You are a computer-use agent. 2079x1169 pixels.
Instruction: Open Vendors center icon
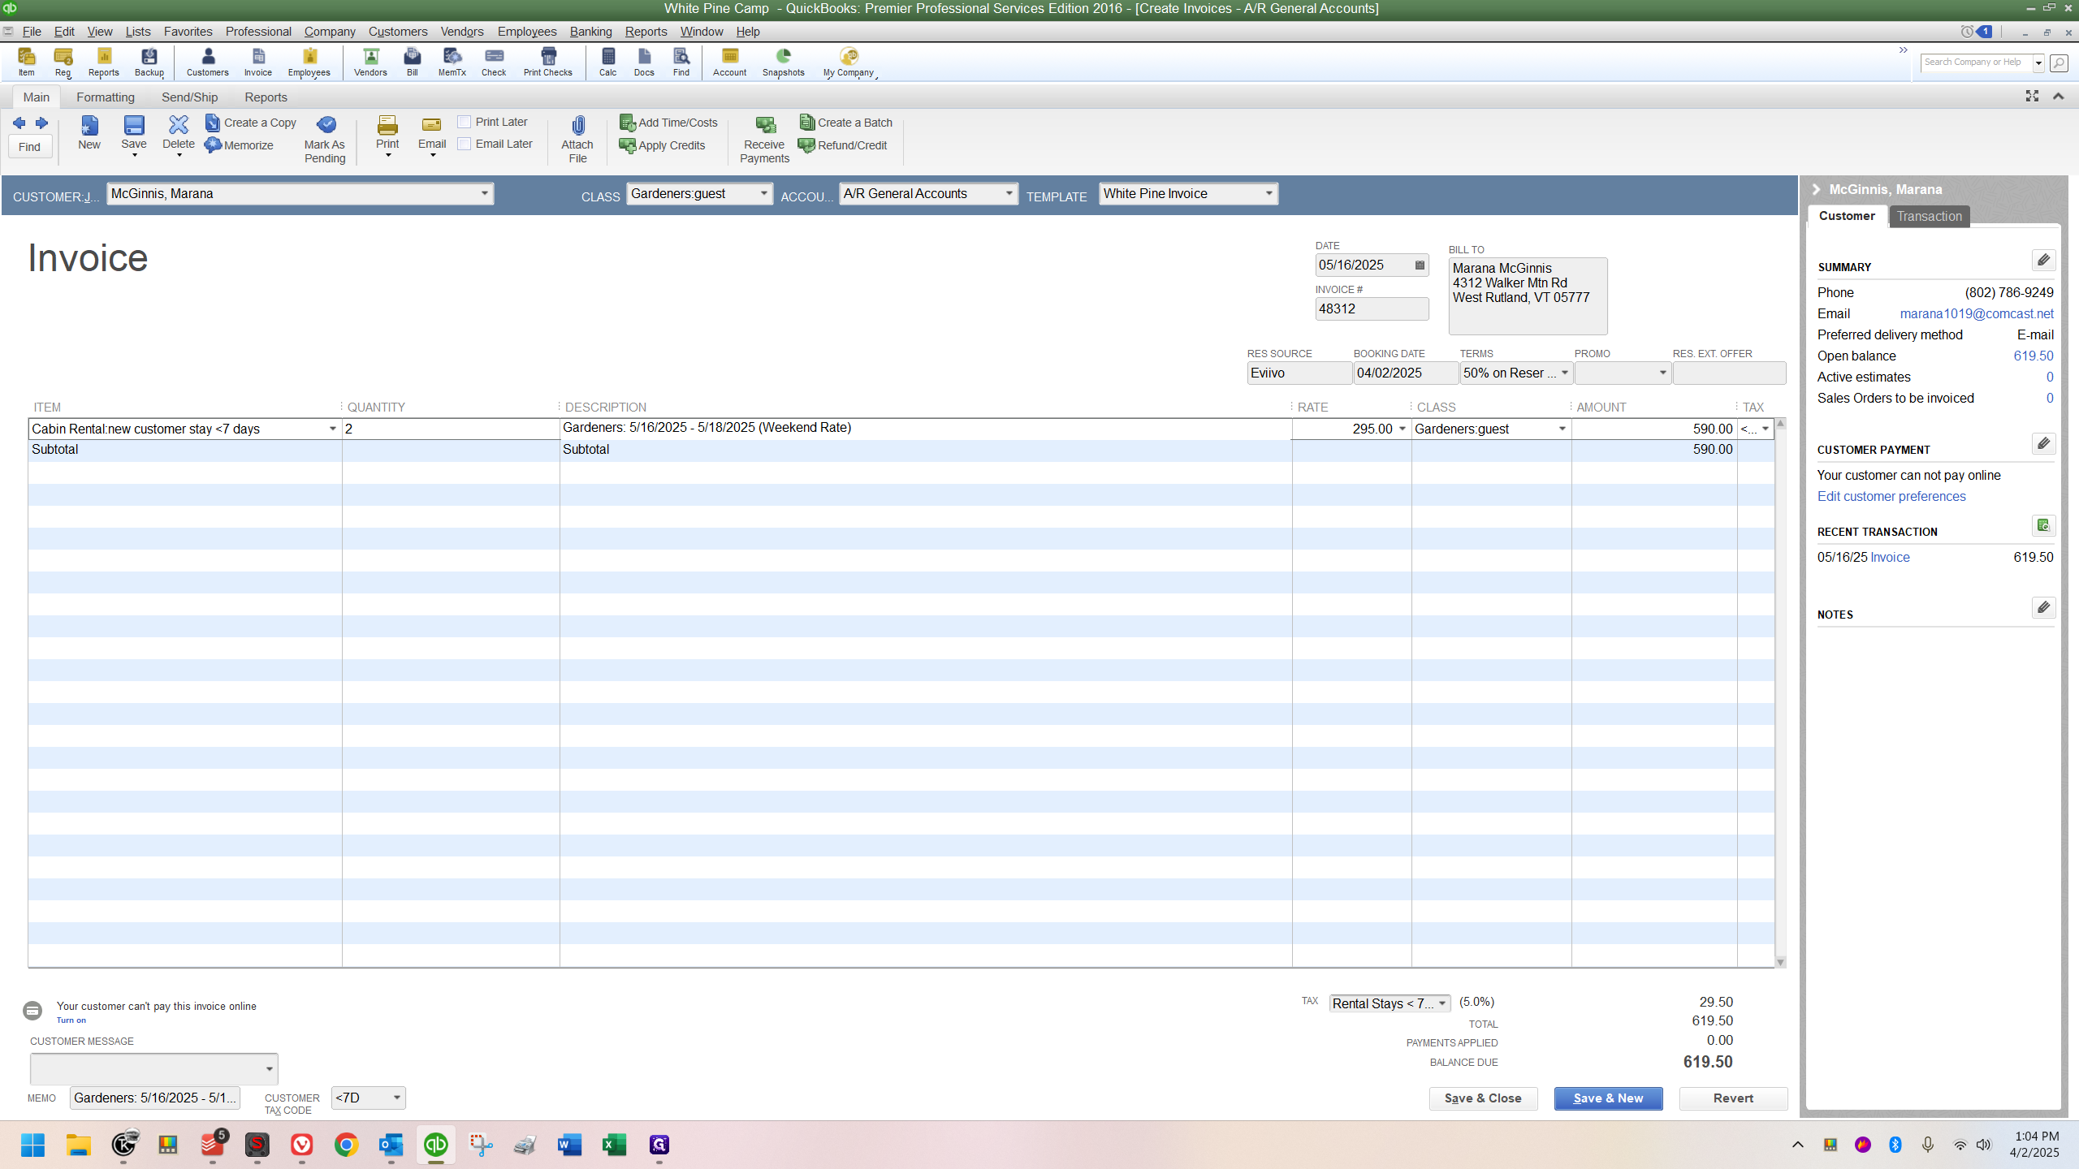370,62
